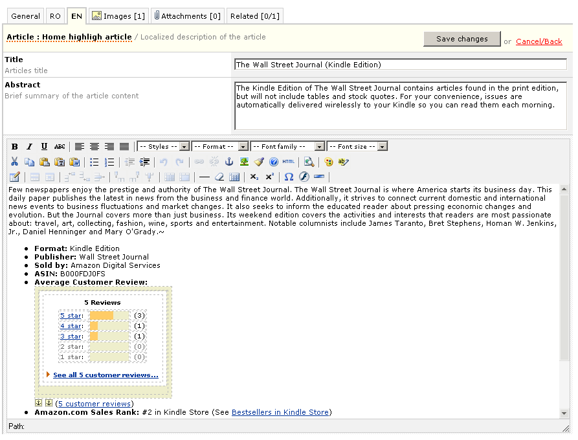Screen dimensions: 578x440
Task: Open the Bestsellers in Kindle Store link
Action: tap(280, 412)
